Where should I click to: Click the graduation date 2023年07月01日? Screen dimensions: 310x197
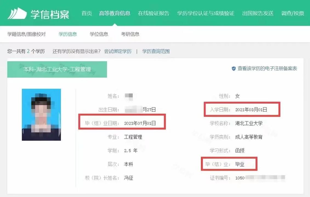coord(140,123)
